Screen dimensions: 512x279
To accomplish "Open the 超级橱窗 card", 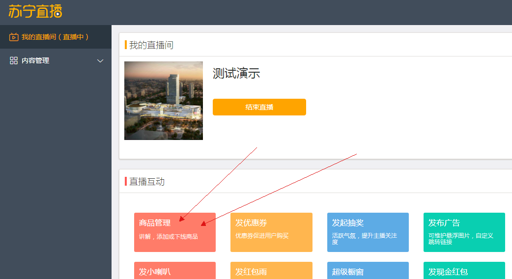I will click(368, 271).
